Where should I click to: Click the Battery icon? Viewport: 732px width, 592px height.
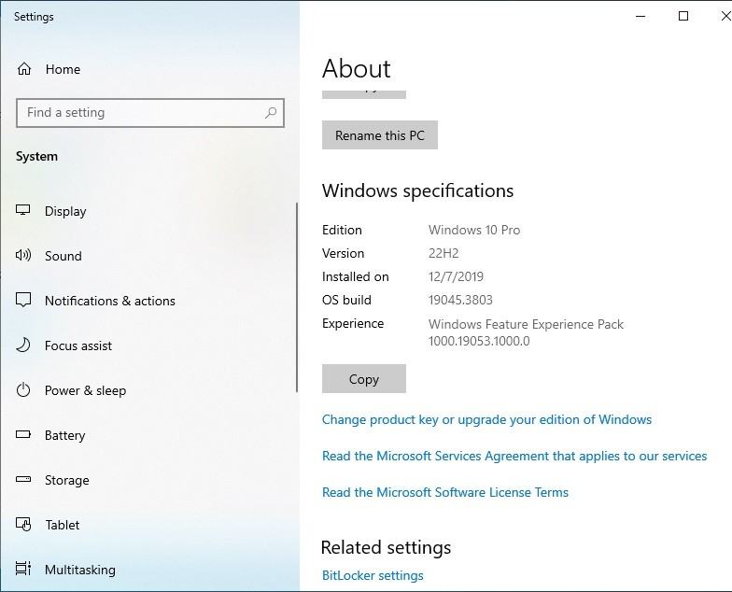pyautogui.click(x=23, y=435)
